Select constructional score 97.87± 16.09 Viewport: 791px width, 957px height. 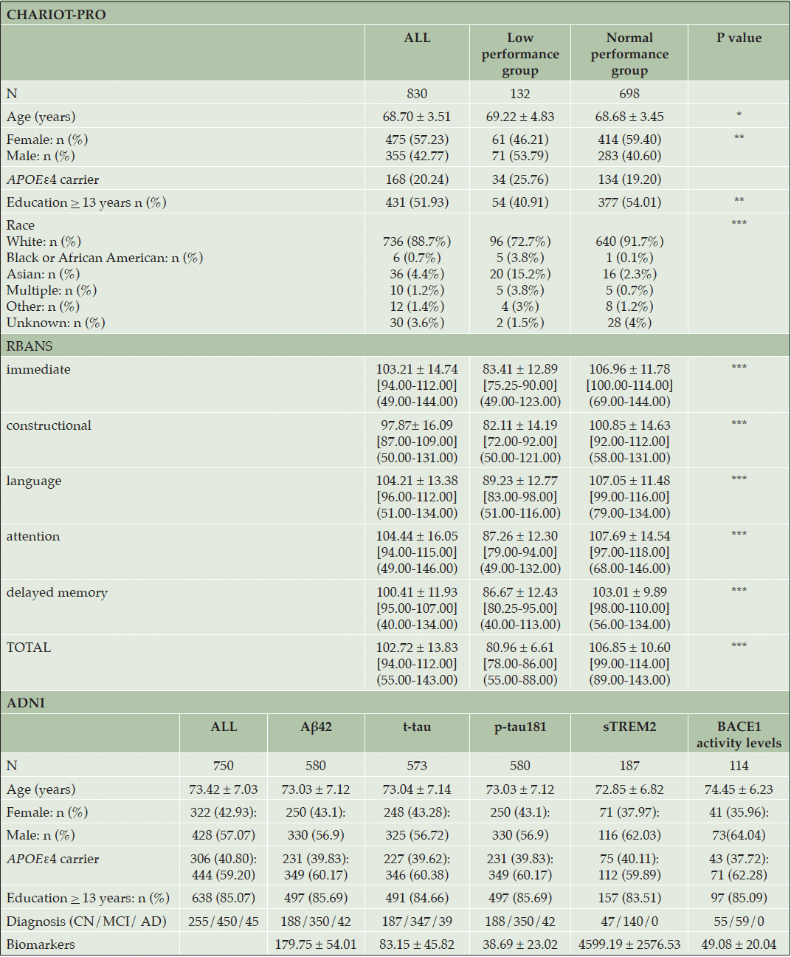(x=417, y=425)
